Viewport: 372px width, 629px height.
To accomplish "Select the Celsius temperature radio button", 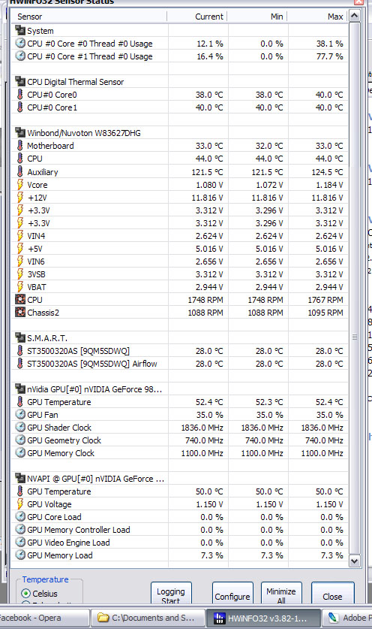I will [x=25, y=593].
